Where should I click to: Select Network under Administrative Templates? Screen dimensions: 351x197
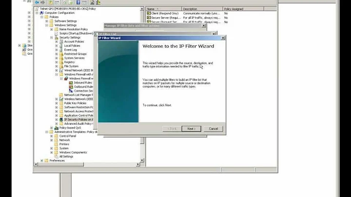pyautogui.click(x=64, y=140)
